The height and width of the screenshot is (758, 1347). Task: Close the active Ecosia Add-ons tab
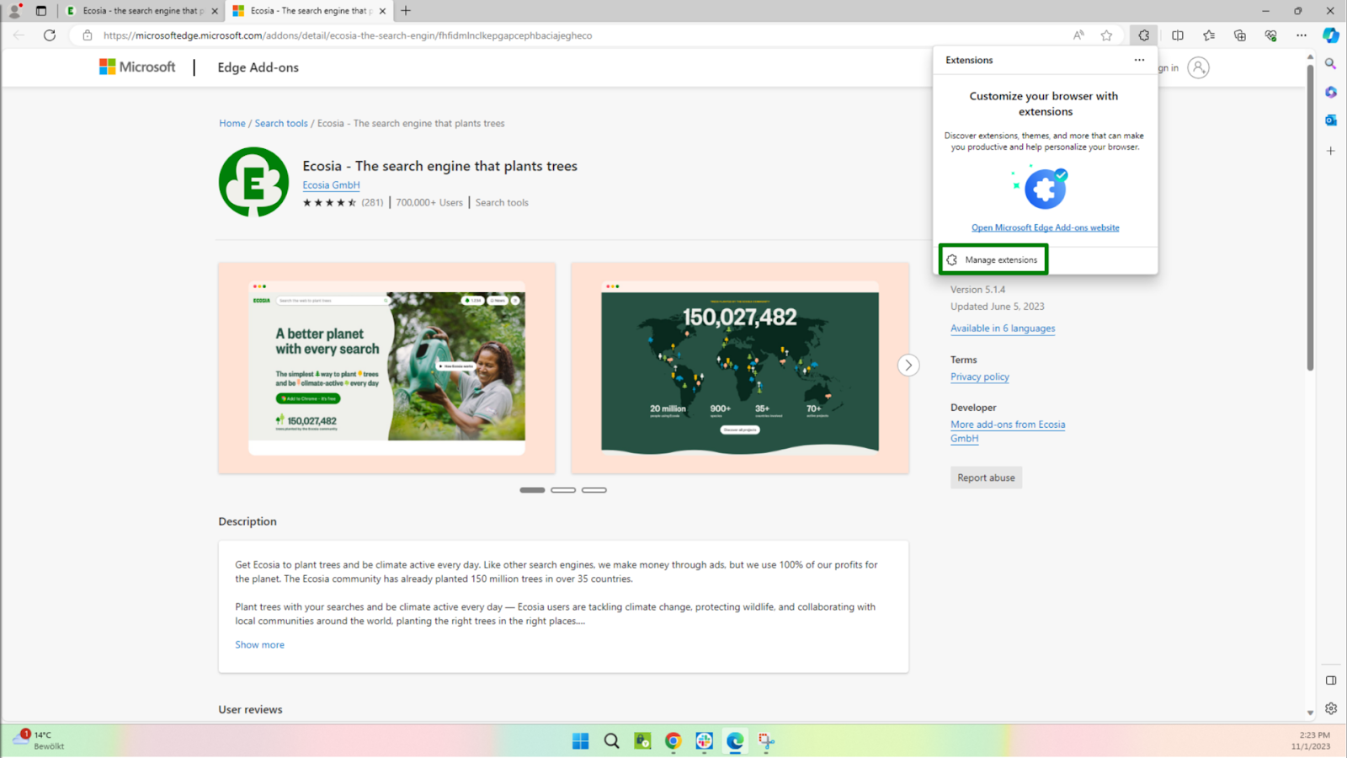click(x=383, y=11)
